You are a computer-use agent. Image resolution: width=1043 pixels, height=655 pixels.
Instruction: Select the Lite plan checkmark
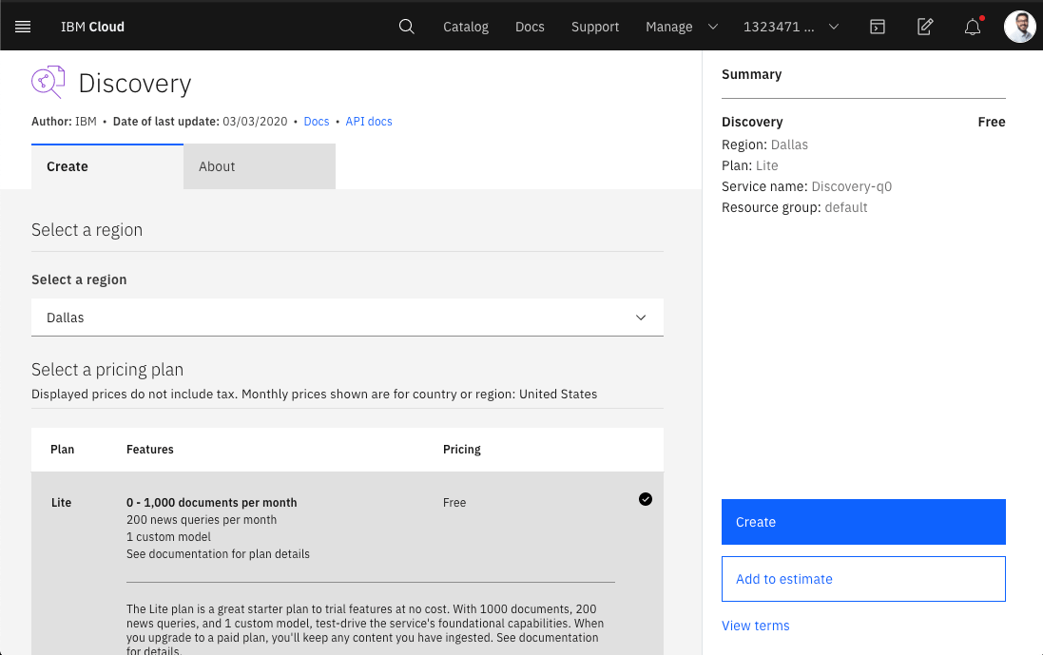[x=646, y=499]
